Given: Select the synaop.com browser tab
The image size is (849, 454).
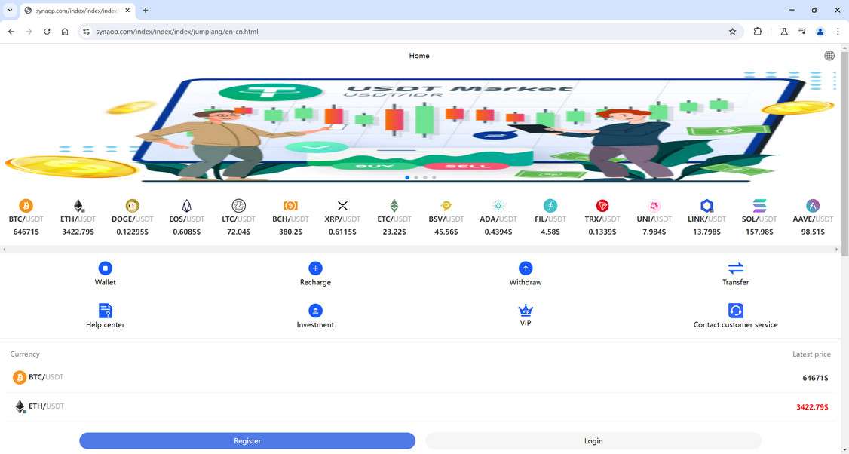Looking at the screenshot, I should coord(78,11).
